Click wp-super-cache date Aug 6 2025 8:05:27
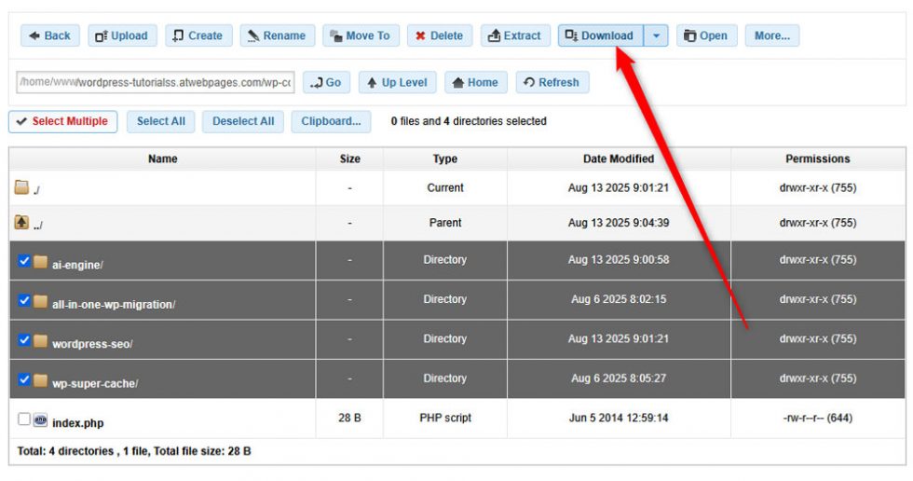 pos(619,378)
